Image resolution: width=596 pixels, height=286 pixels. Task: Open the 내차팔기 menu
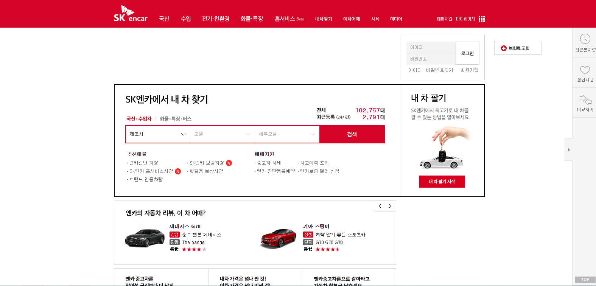click(x=324, y=19)
